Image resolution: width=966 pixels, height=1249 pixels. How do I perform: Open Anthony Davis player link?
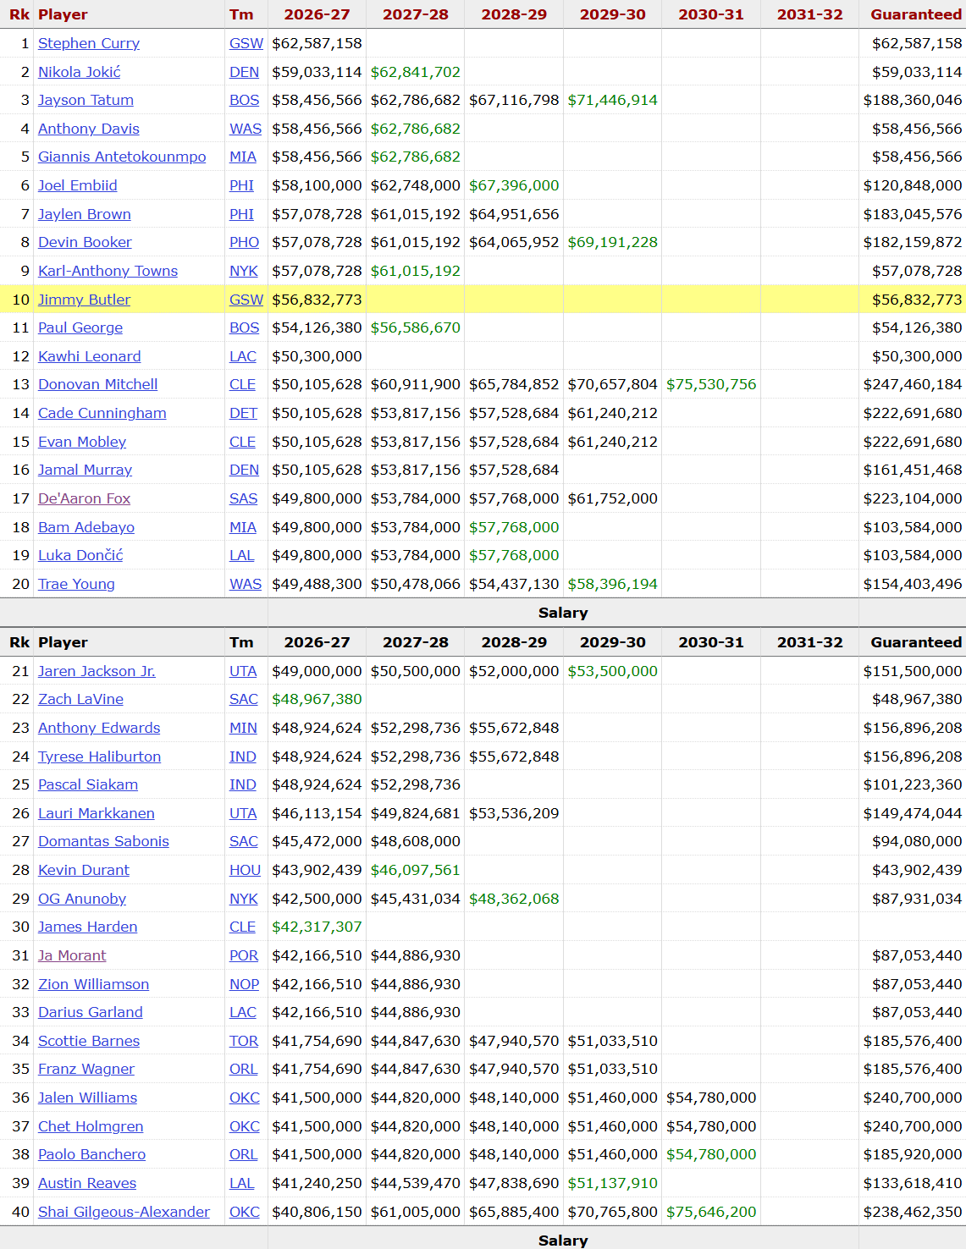point(89,129)
